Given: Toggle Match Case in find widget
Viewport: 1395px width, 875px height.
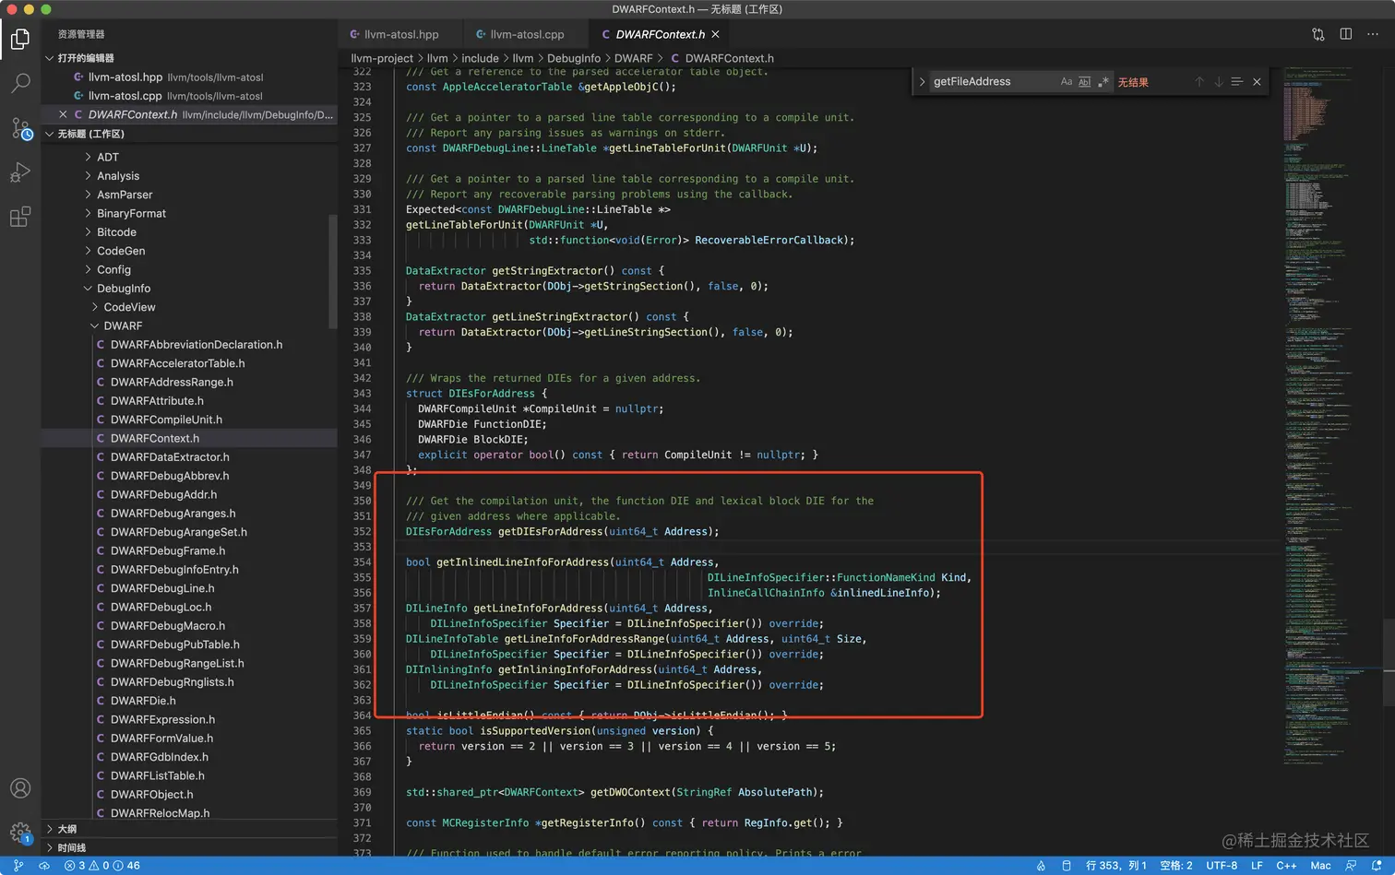Looking at the screenshot, I should [x=1067, y=82].
